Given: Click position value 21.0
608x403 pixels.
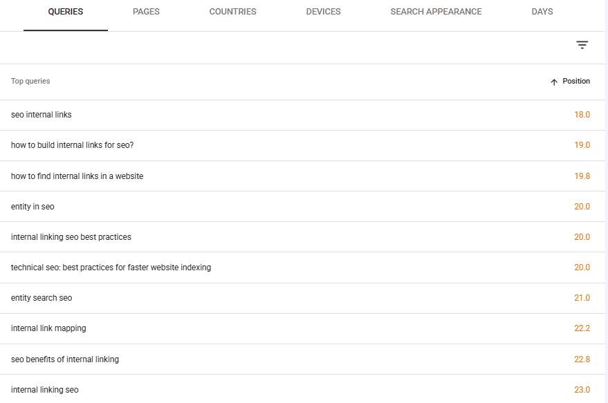Looking at the screenshot, I should click(x=582, y=298).
